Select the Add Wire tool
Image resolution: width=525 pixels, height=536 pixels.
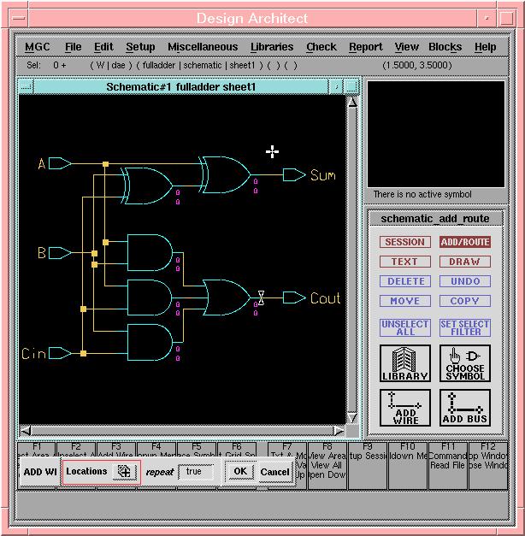pyautogui.click(x=404, y=408)
